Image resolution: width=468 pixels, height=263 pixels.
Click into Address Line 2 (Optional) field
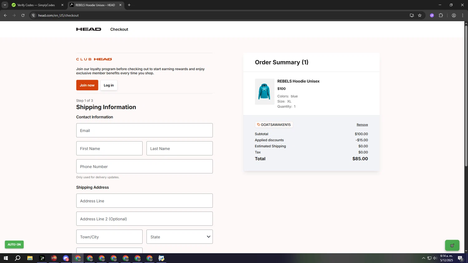[x=144, y=219]
